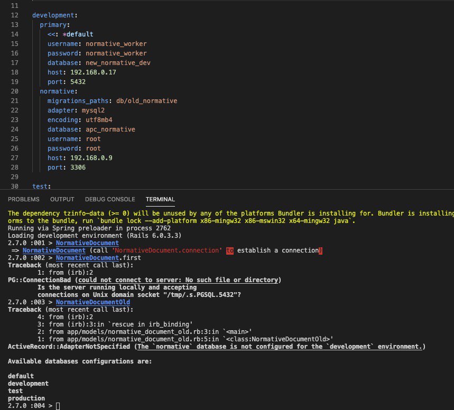
Task: Click the terminal cursor at prompt :004
Action: 58,406
